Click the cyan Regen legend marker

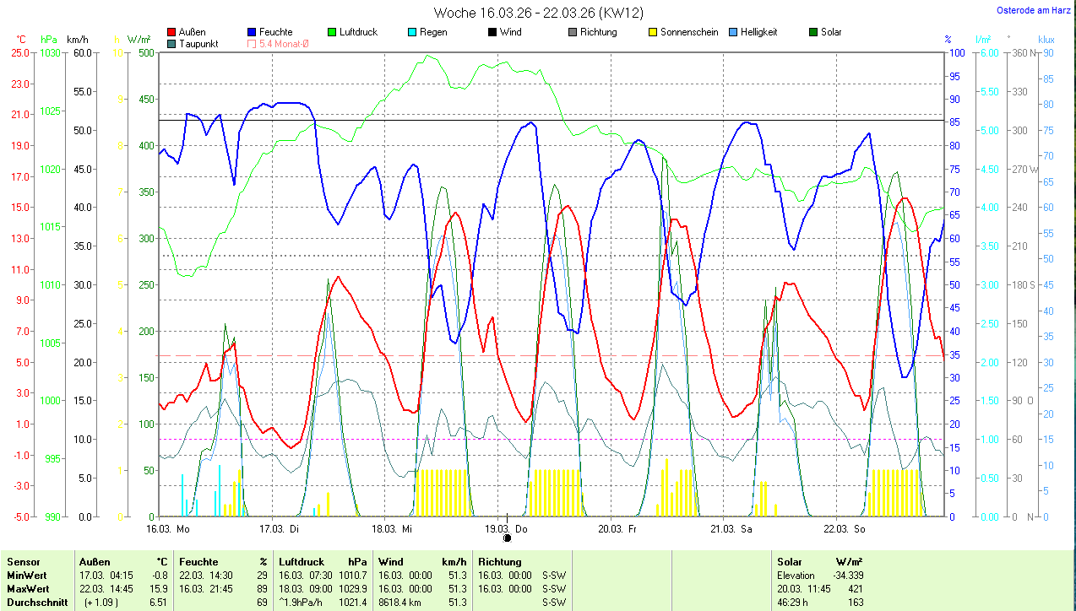pyautogui.click(x=411, y=32)
